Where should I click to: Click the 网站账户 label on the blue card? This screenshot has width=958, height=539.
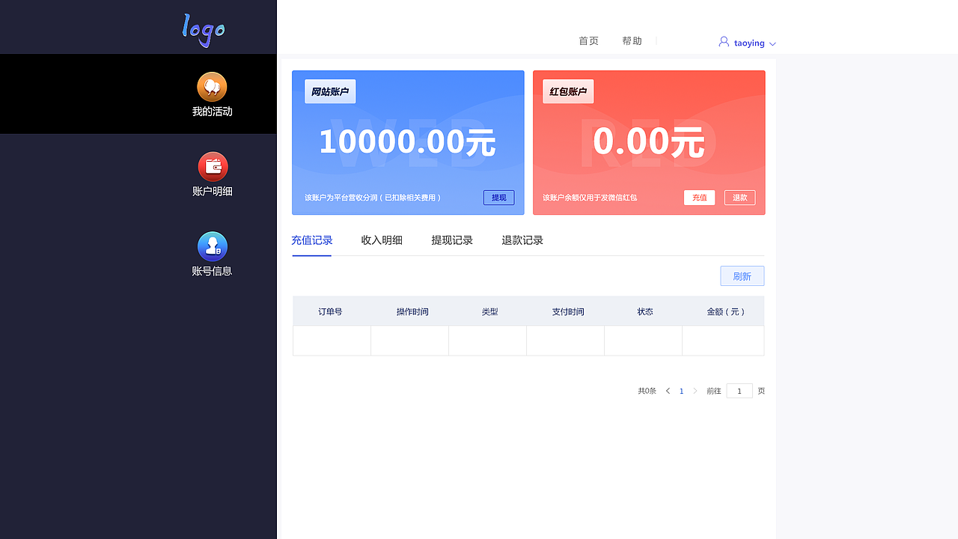(x=329, y=91)
